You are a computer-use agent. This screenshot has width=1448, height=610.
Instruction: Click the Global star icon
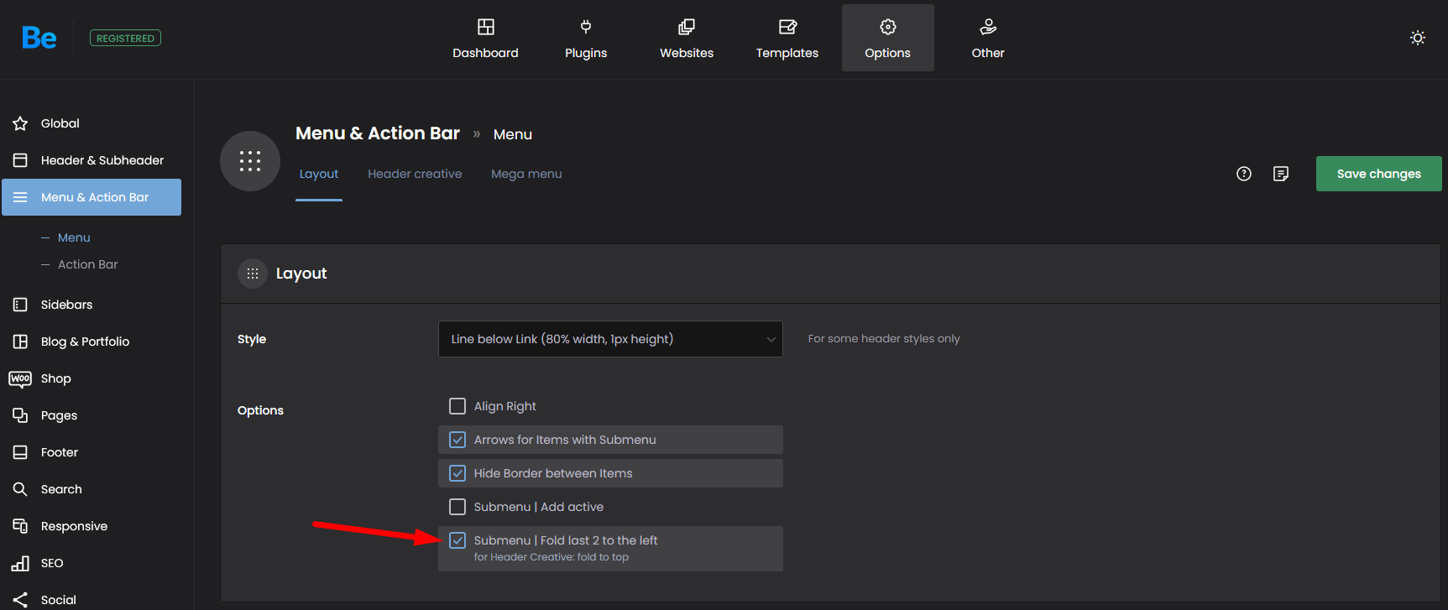pos(20,123)
